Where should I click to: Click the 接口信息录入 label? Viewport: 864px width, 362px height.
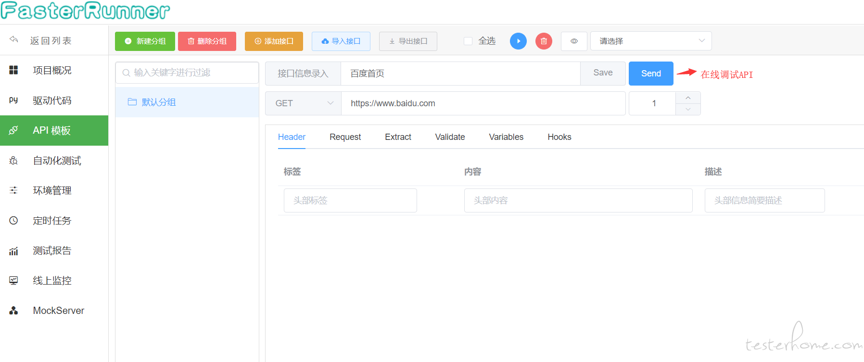coord(303,73)
